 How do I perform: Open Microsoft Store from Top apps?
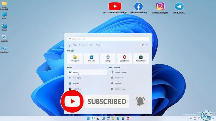coord(141,58)
